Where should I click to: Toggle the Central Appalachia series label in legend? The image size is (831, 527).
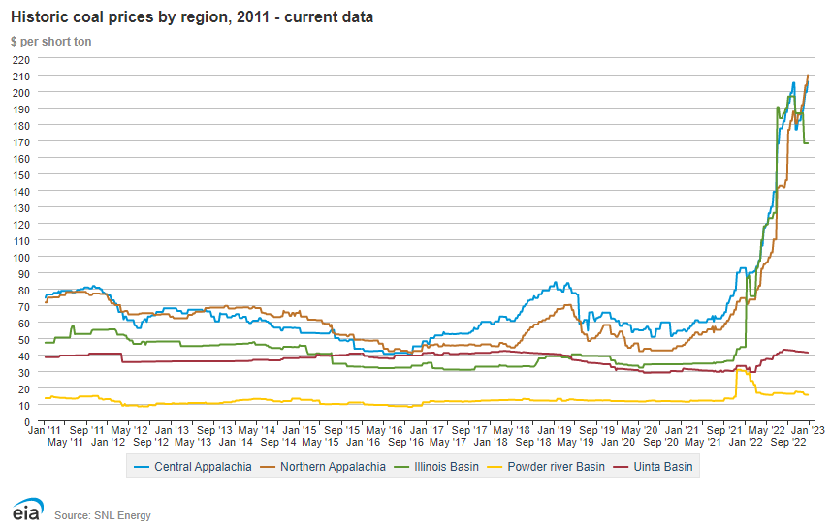pyautogui.click(x=203, y=466)
